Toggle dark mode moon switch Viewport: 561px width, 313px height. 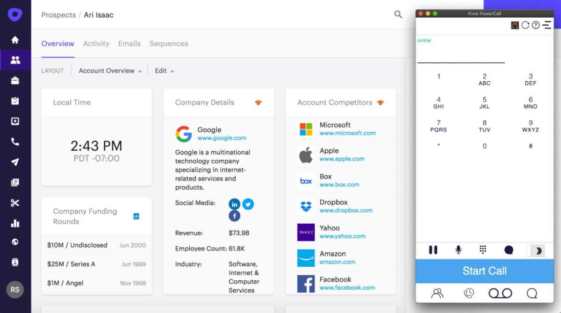click(536, 251)
